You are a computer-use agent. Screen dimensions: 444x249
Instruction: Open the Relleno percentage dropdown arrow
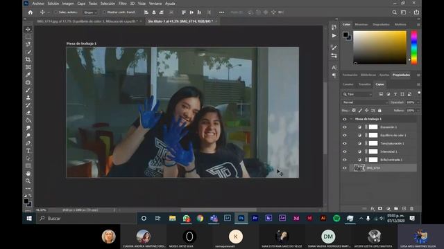click(x=418, y=111)
